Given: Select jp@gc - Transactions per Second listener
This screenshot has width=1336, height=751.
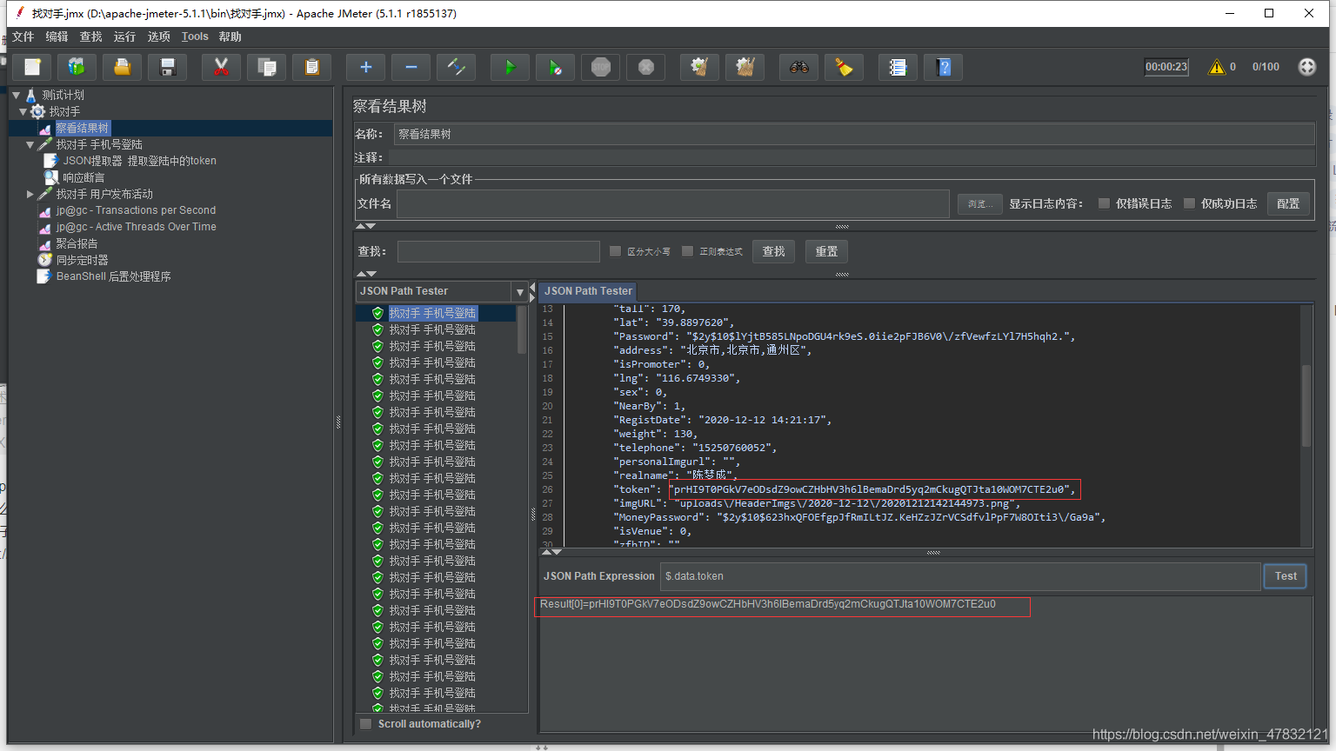Looking at the screenshot, I should tap(136, 210).
